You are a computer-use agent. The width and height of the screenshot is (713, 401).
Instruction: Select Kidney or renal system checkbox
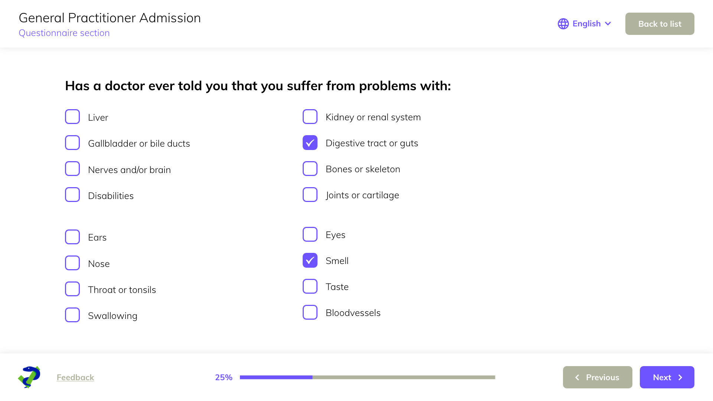click(310, 117)
